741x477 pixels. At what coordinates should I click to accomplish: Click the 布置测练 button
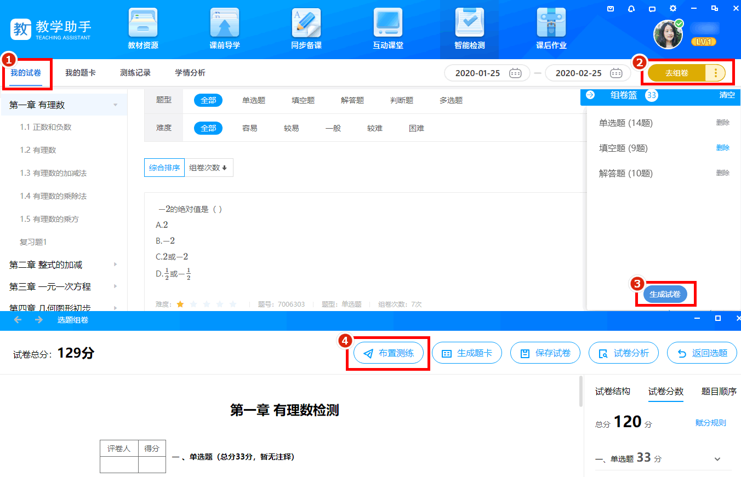click(388, 353)
